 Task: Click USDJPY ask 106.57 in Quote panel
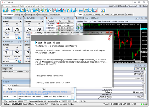pos(69,26)
